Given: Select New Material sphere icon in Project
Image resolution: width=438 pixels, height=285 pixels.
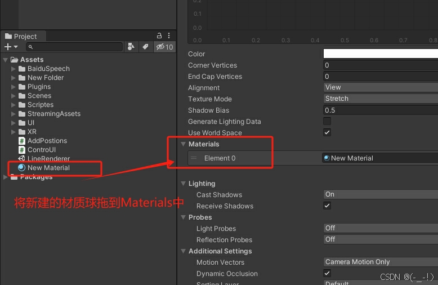Looking at the screenshot, I should [x=21, y=168].
